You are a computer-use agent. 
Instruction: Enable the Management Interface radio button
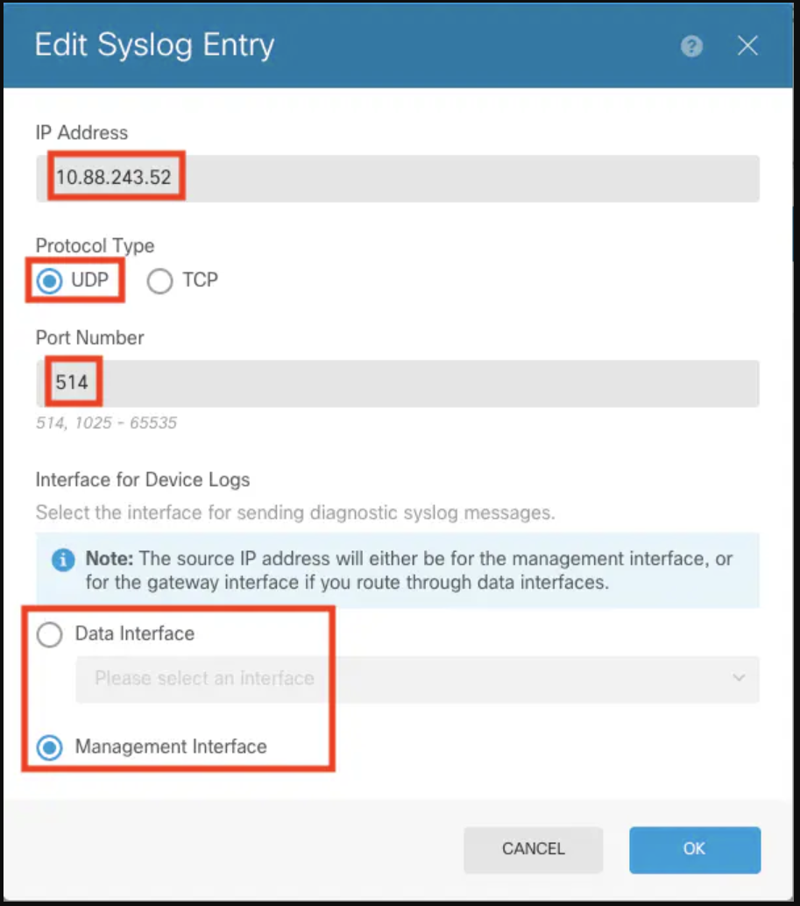click(x=50, y=747)
